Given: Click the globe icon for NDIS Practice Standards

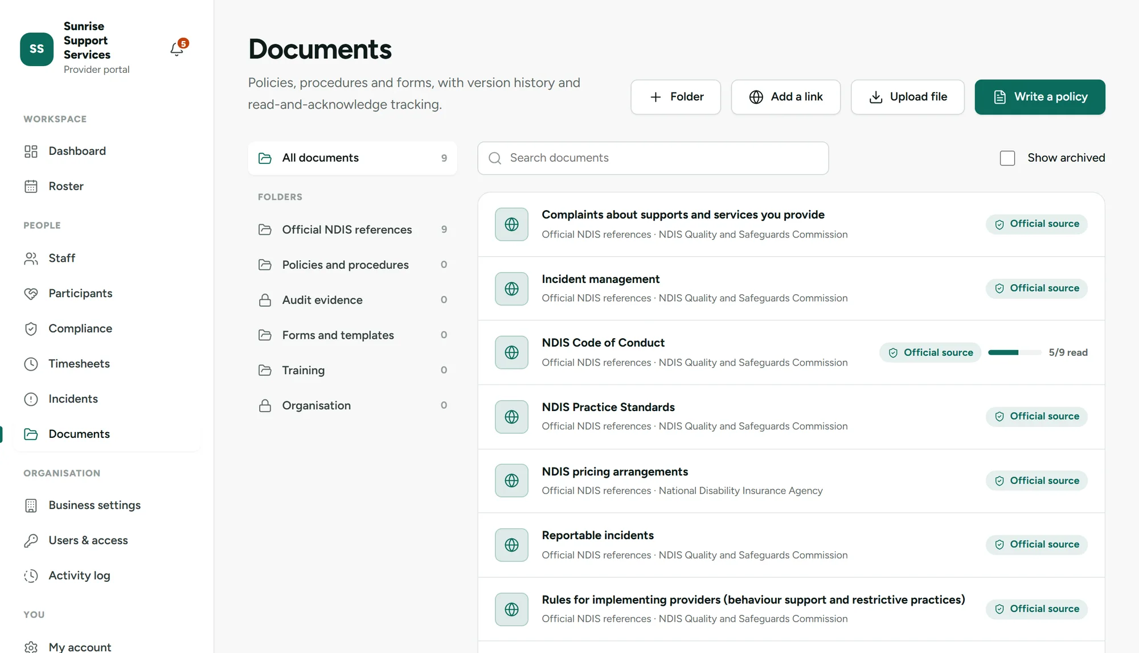Looking at the screenshot, I should (511, 417).
